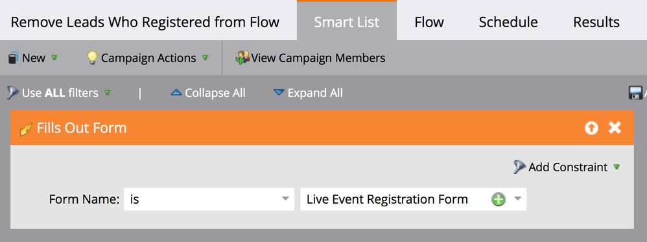
Task: Open the Smart List tab
Action: [347, 21]
